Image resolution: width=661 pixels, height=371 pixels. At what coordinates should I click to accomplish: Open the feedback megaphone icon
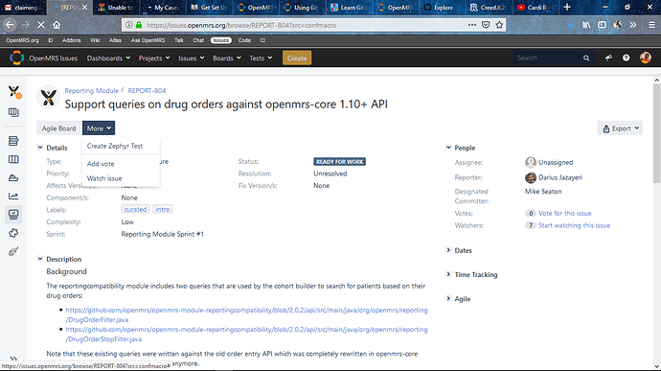coord(608,58)
